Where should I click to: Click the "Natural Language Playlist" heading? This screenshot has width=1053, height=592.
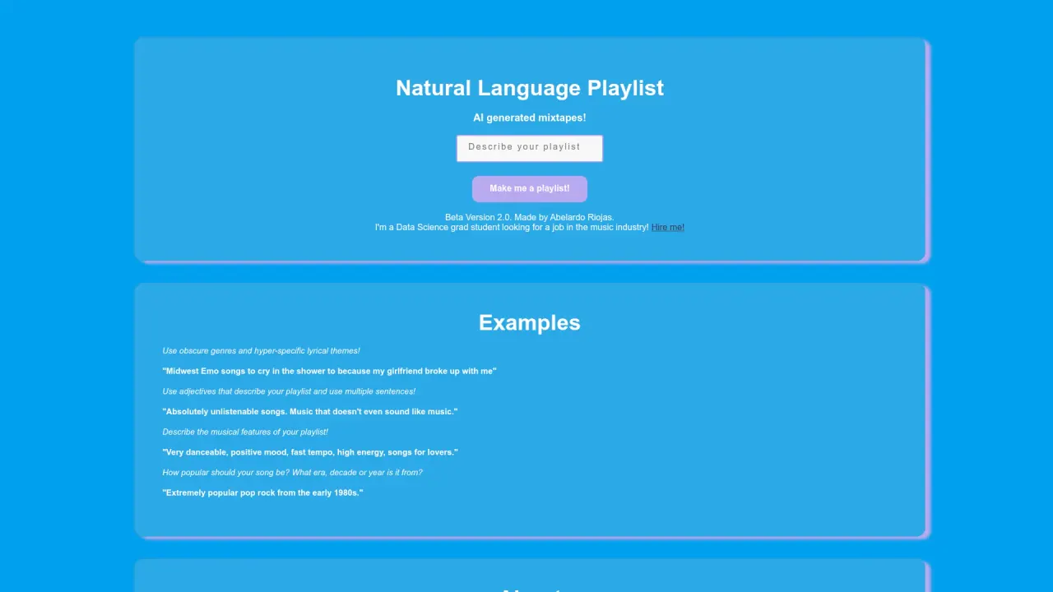tap(530, 88)
